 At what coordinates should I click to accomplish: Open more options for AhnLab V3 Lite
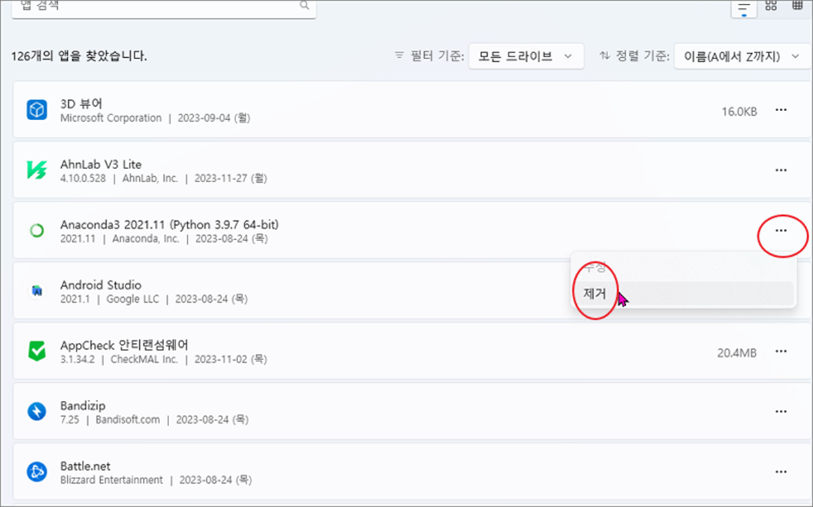coord(781,170)
